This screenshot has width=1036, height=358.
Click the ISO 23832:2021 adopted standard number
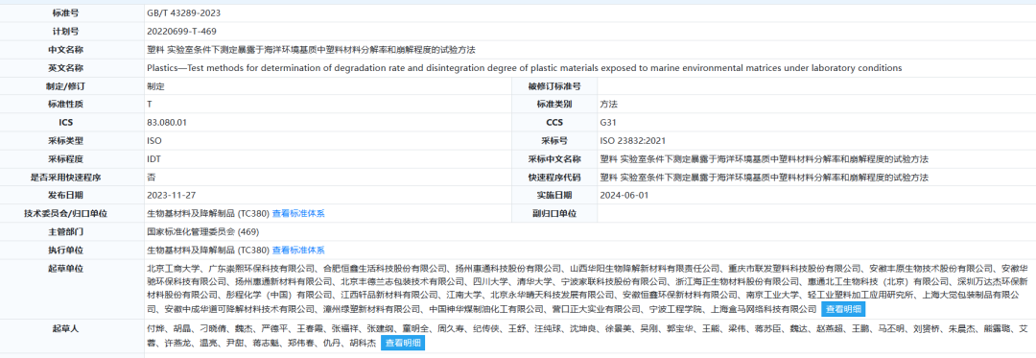click(x=633, y=141)
